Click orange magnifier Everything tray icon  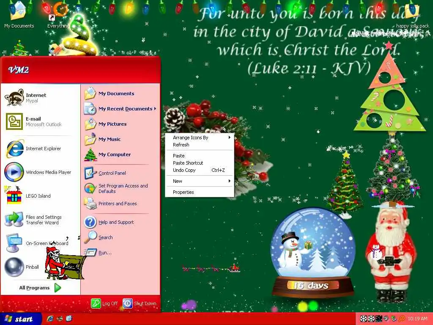pyautogui.click(x=402, y=319)
